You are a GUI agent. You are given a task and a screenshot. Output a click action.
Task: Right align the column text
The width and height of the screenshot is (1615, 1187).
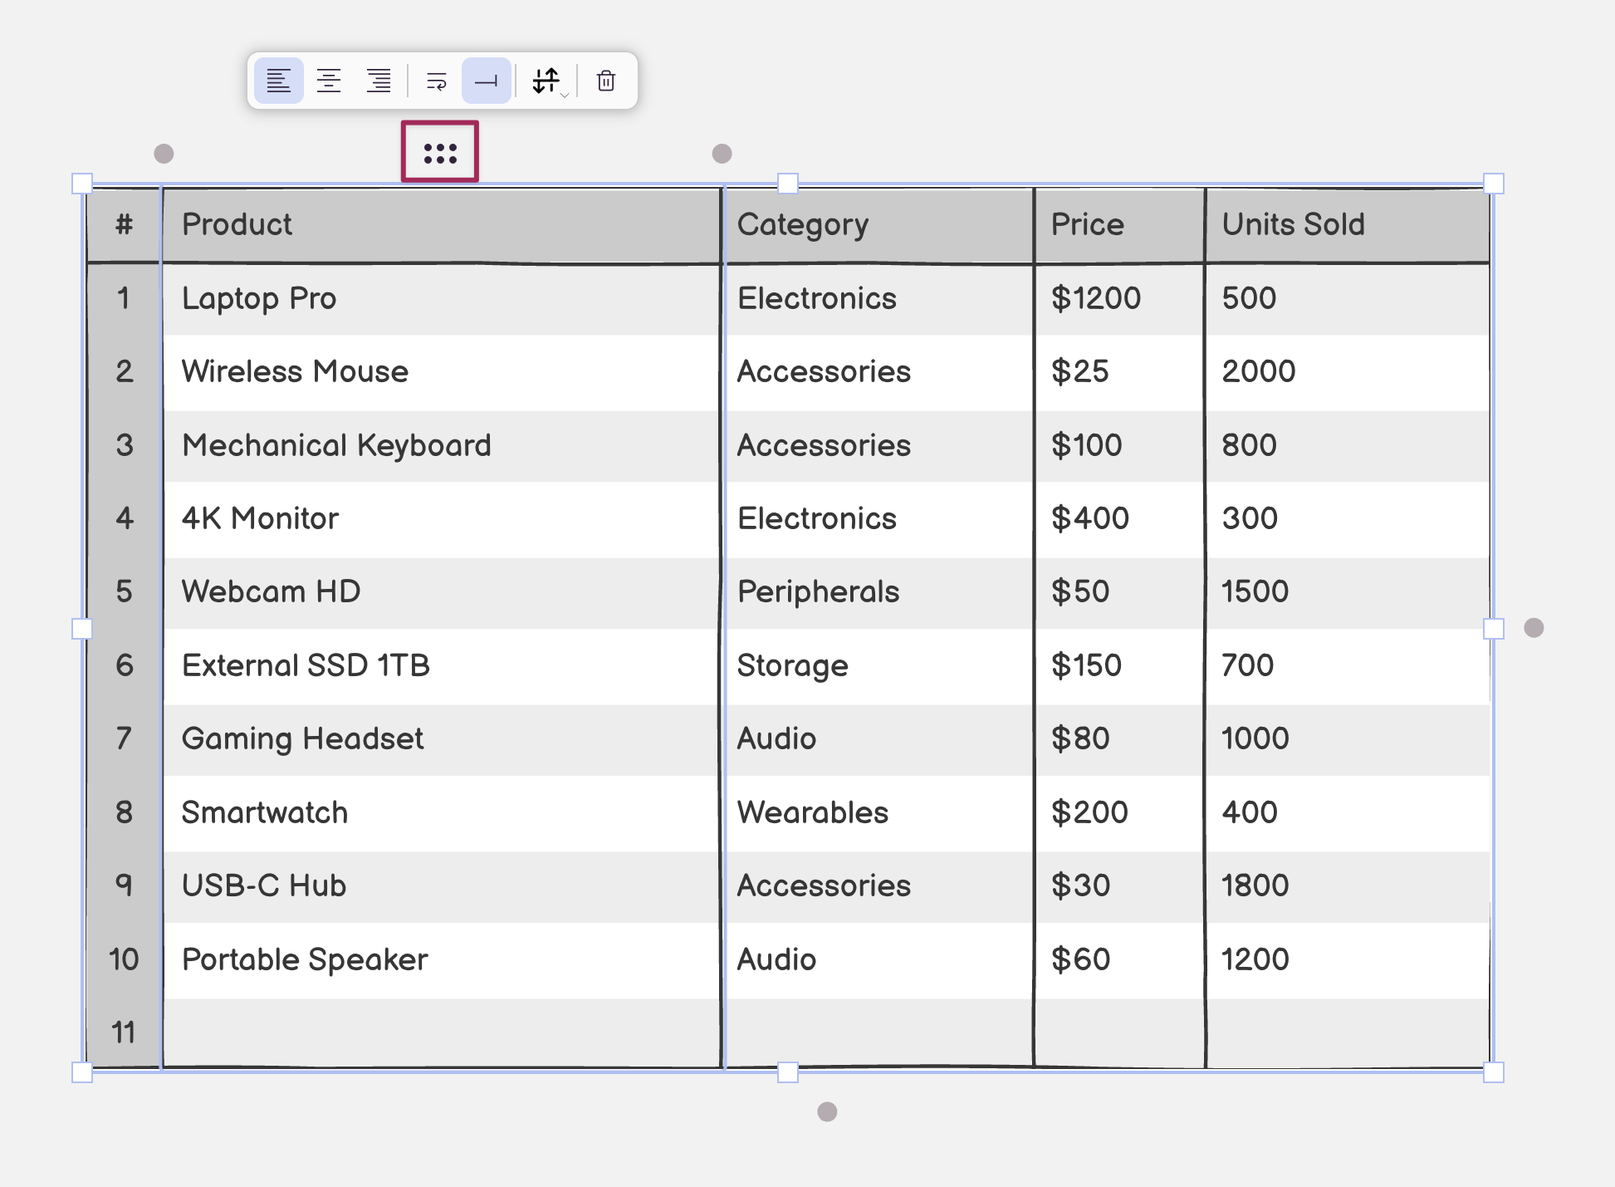click(x=379, y=81)
